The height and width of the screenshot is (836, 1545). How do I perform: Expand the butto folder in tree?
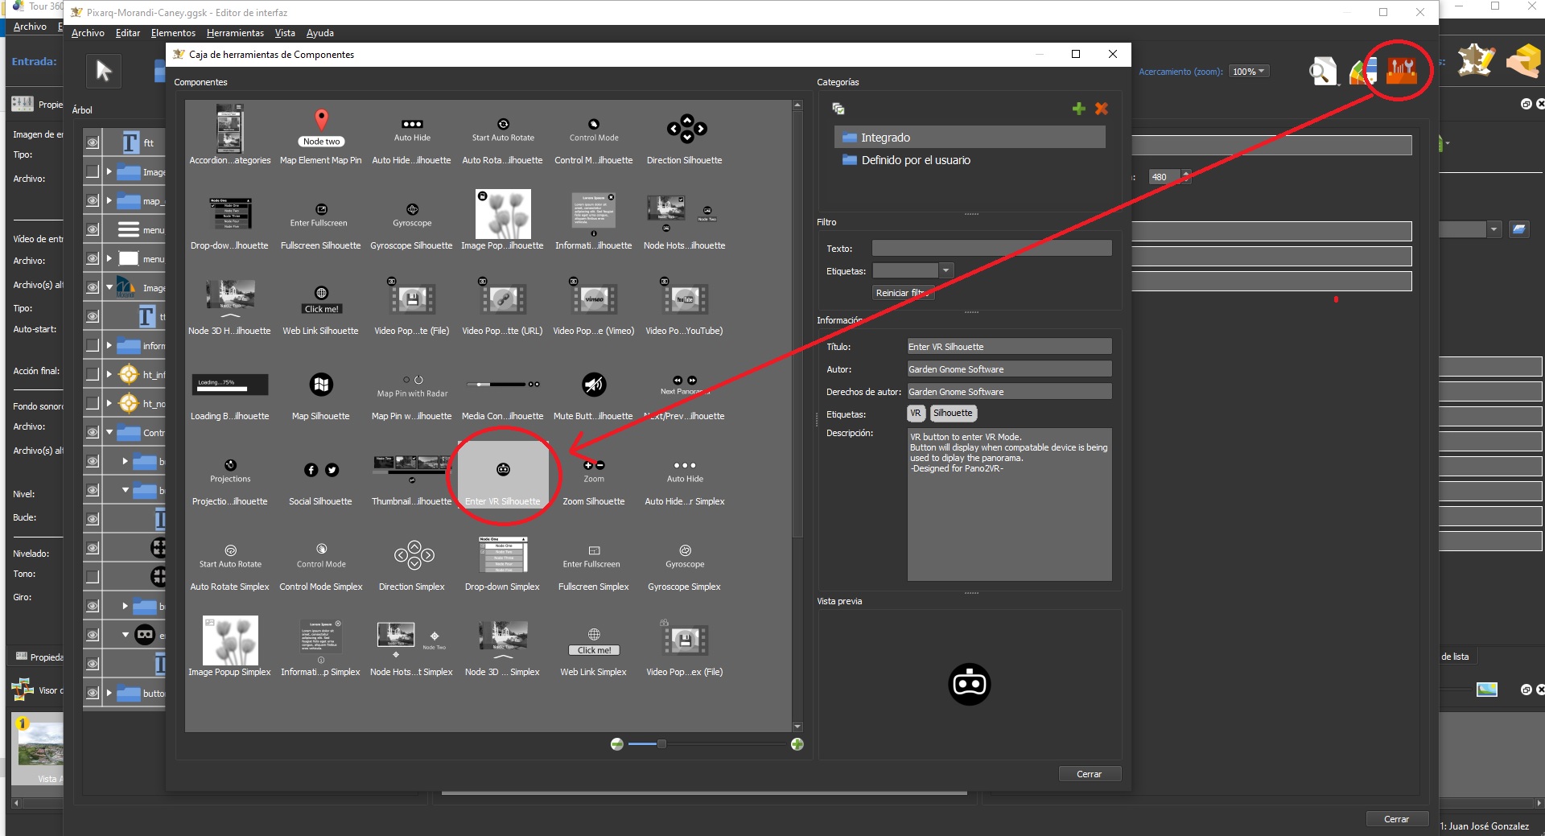[x=109, y=693]
